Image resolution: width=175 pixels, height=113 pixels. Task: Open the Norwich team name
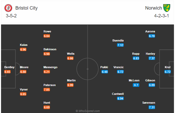pyautogui.click(x=154, y=8)
